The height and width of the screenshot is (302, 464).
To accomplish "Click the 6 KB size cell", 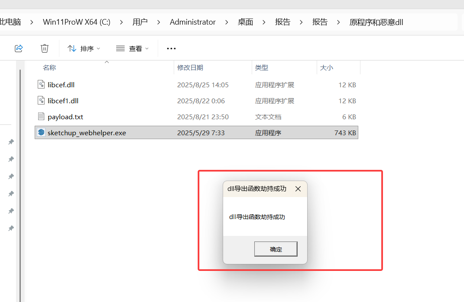I will tap(349, 117).
